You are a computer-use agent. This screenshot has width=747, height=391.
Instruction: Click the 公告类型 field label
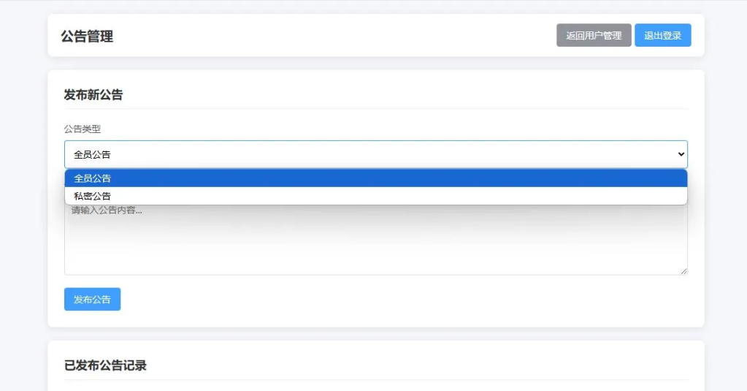click(82, 129)
